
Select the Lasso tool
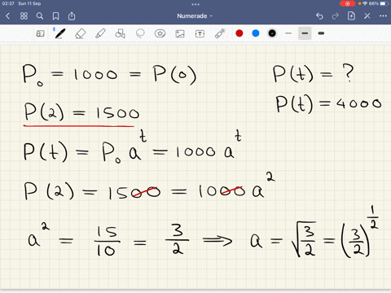point(140,33)
